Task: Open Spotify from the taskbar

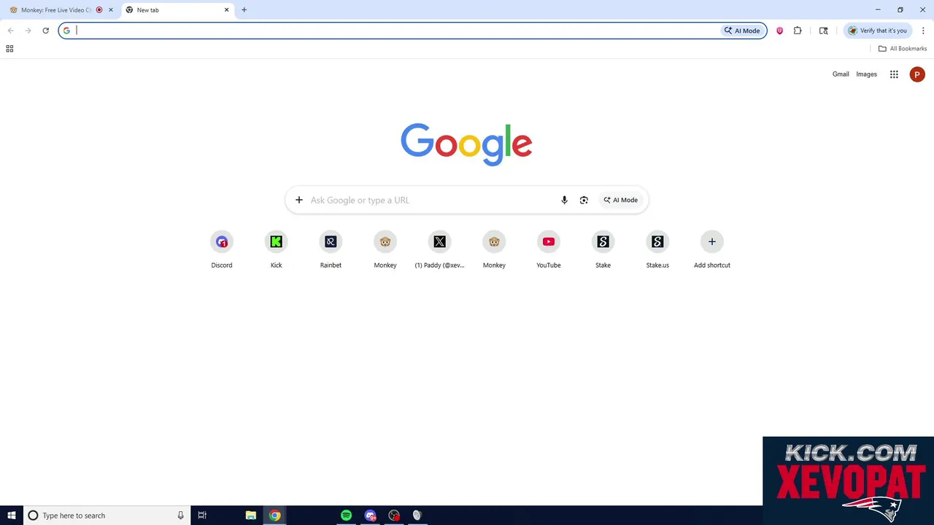Action: tap(346, 516)
